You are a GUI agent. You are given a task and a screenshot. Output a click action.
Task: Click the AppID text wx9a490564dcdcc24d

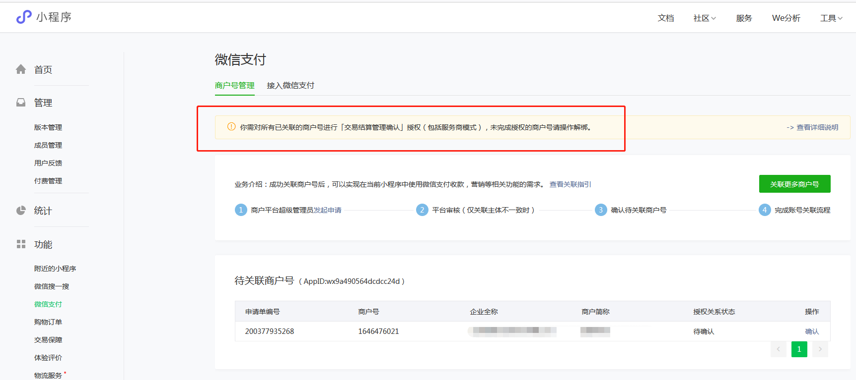click(363, 281)
